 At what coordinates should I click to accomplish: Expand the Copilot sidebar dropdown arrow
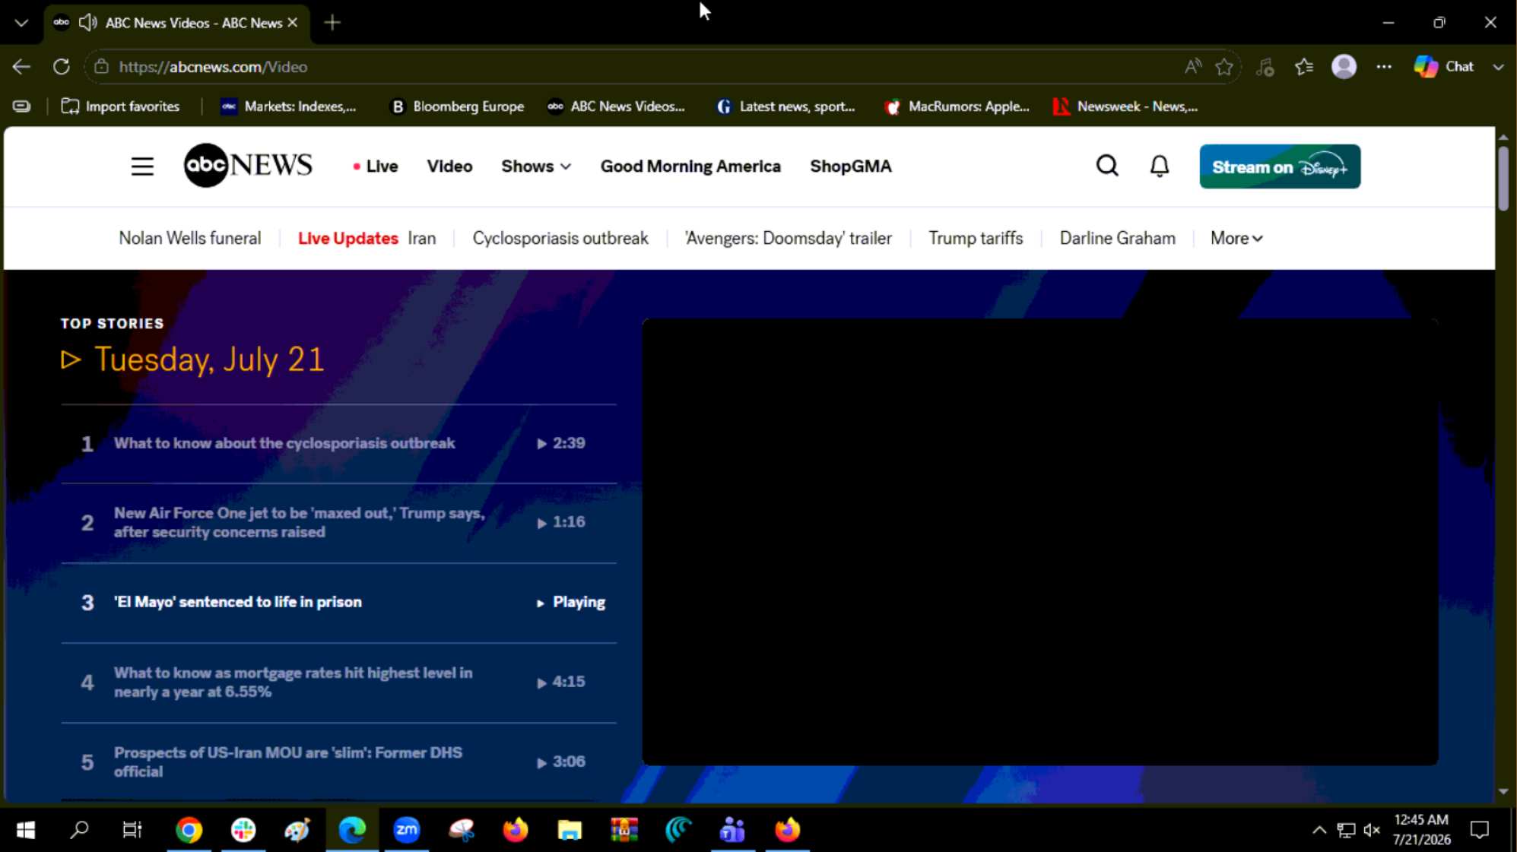coord(1498,67)
